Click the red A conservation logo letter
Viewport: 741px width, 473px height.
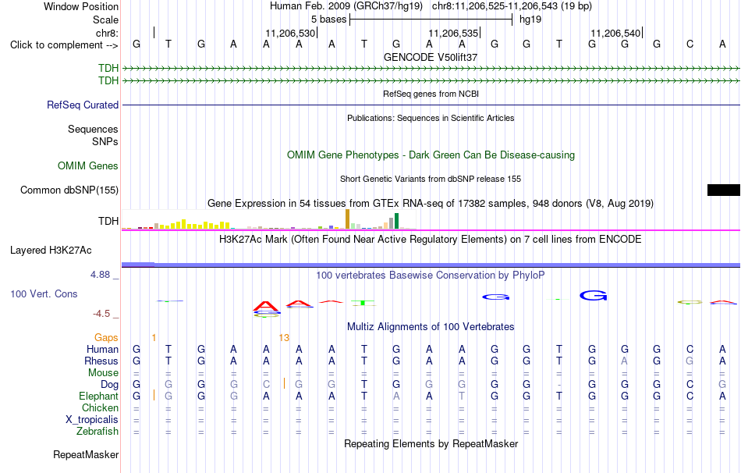[x=266, y=306]
